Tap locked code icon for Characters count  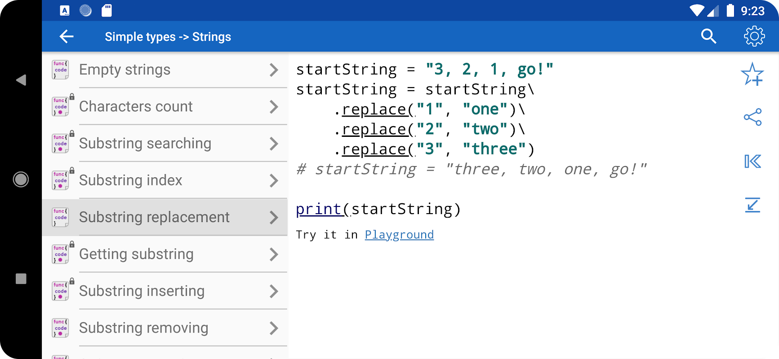pyautogui.click(x=61, y=106)
